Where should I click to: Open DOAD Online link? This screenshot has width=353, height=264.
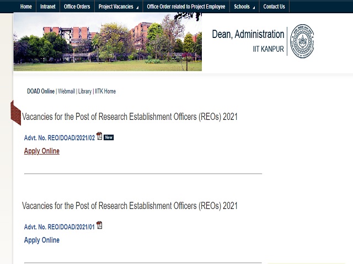[41, 91]
